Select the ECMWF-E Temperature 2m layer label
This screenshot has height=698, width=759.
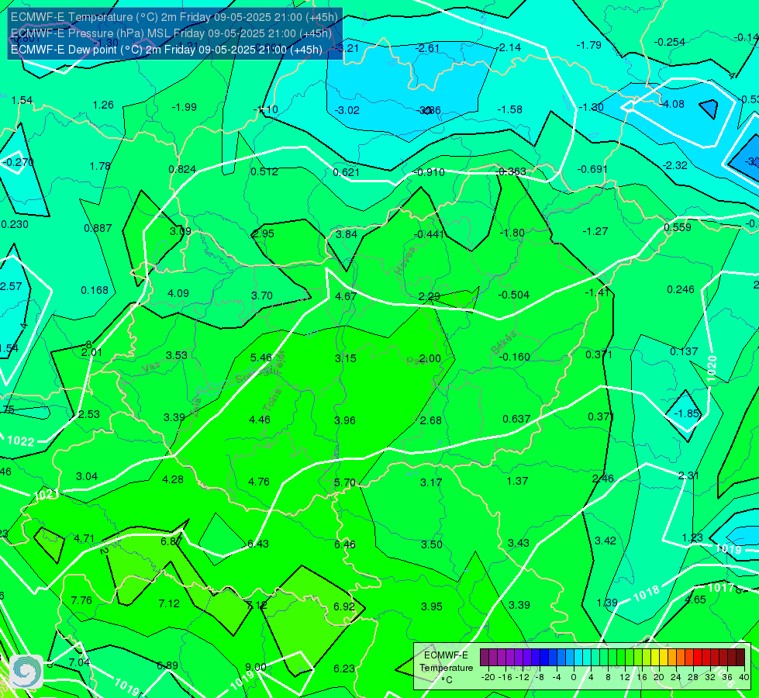(174, 17)
